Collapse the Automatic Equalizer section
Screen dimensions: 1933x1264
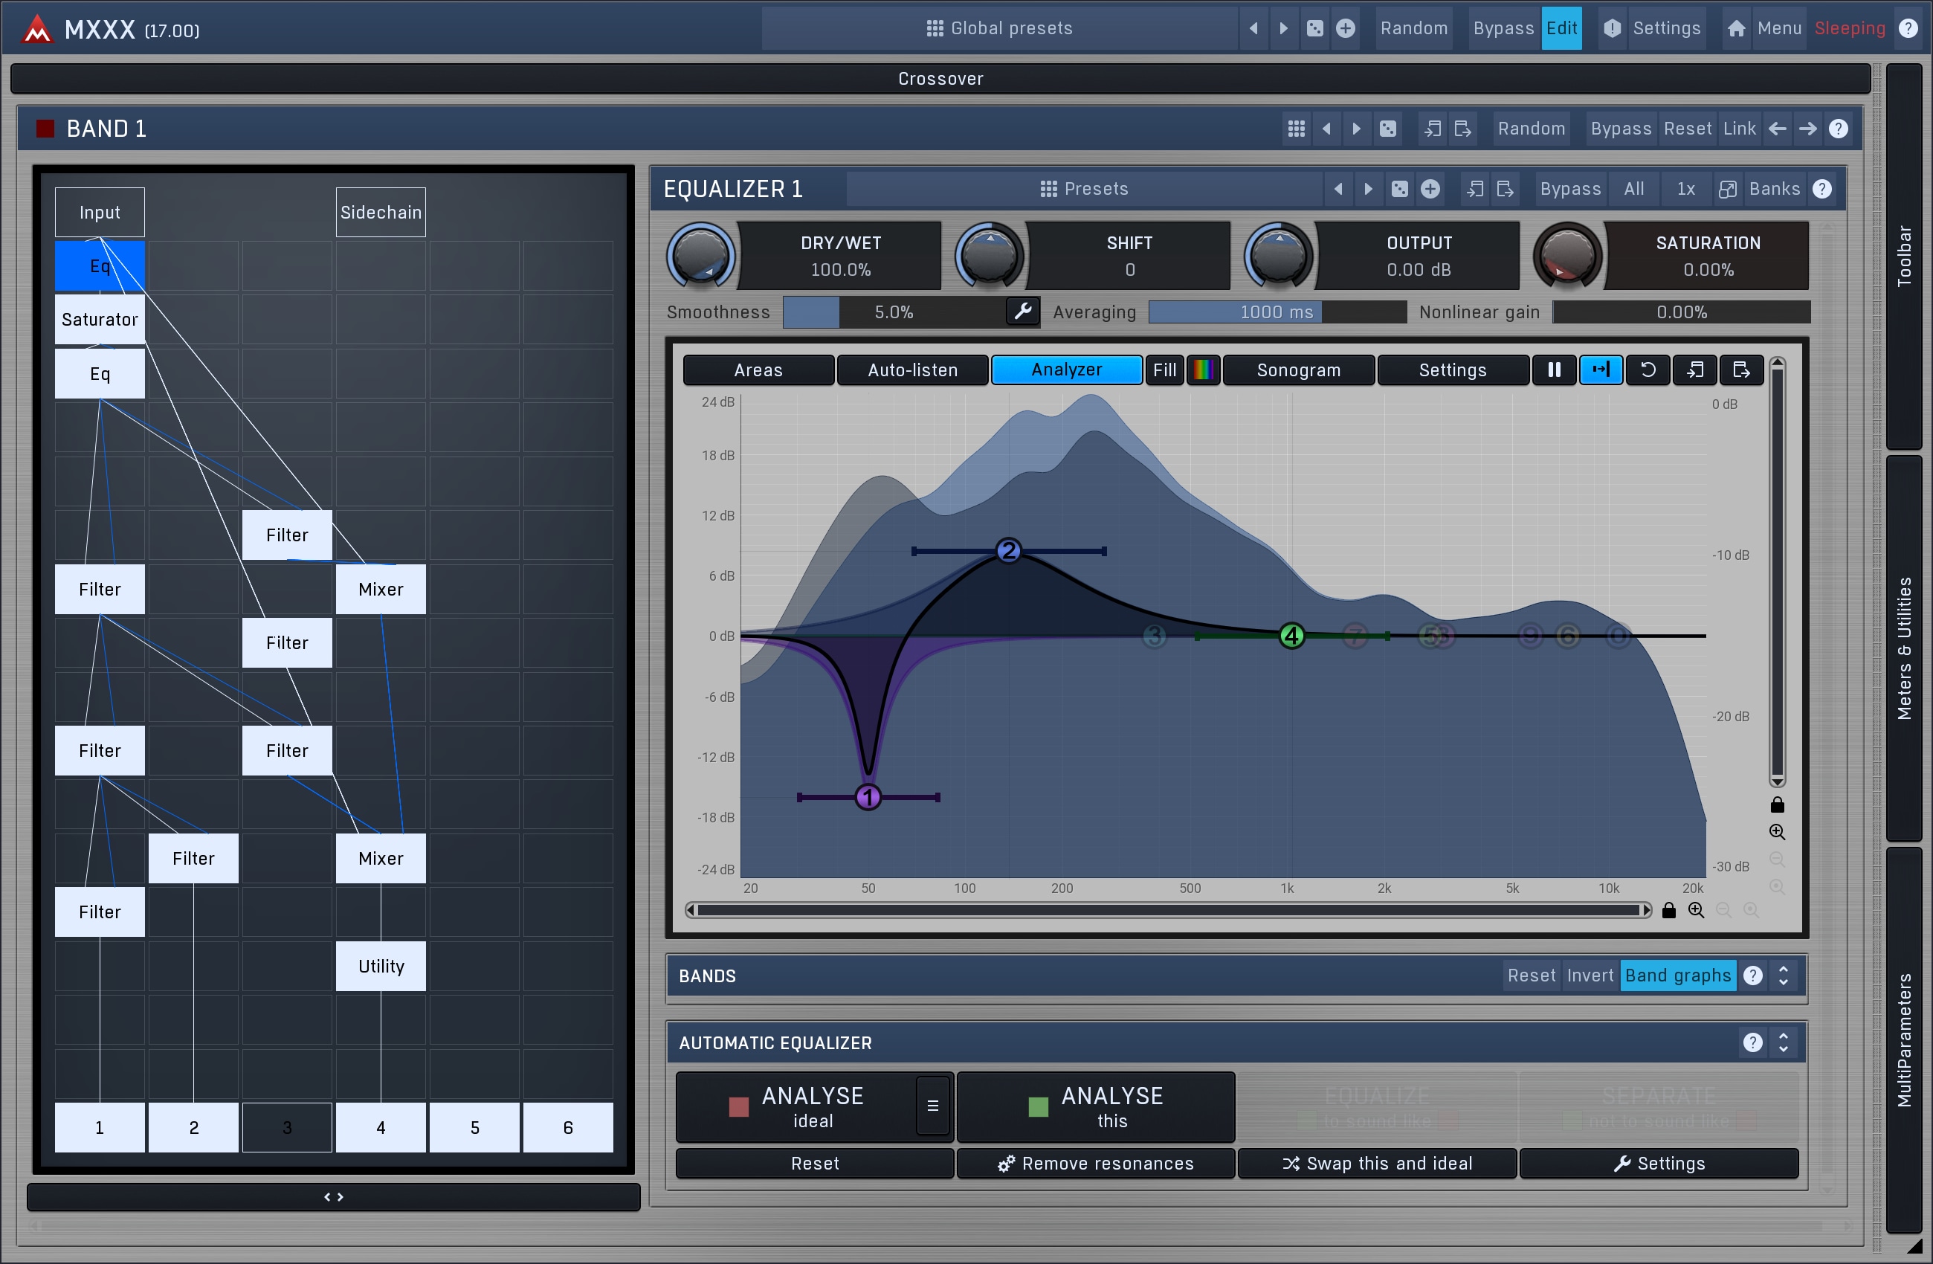[1784, 1042]
